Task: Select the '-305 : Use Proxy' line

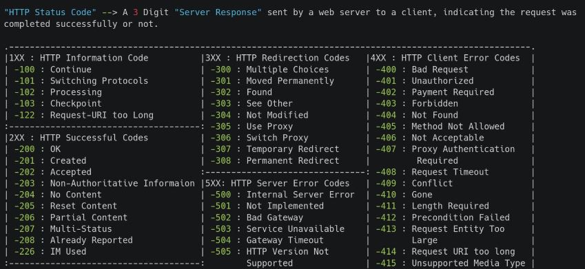Action: tap(252, 127)
